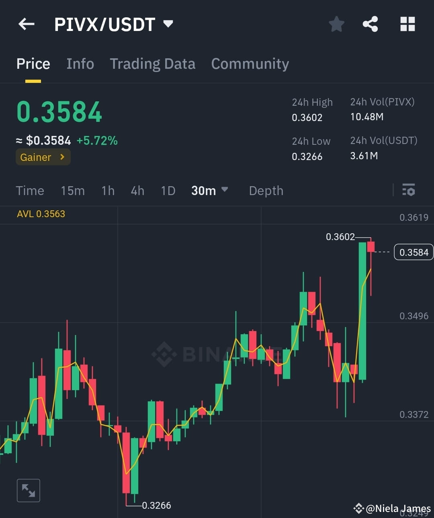Viewport: 434px width, 518px height.
Task: Select the 4h interval
Action: (137, 191)
